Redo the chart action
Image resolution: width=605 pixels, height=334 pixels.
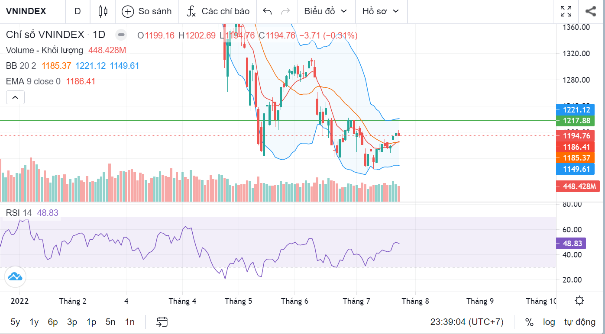285,11
